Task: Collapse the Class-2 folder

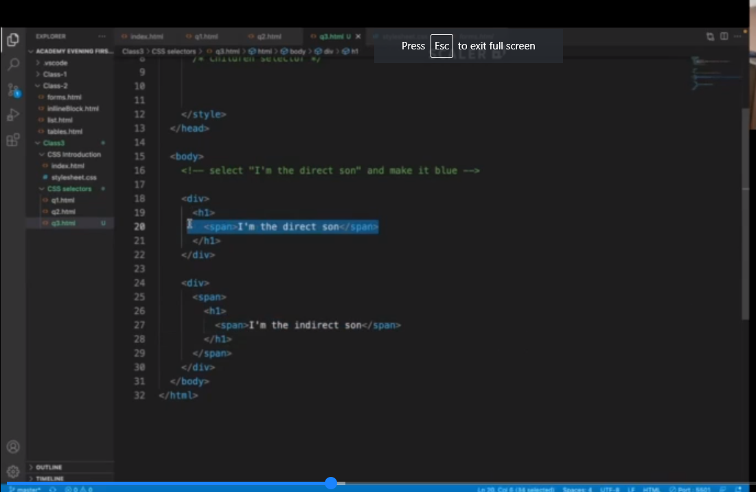Action: pyautogui.click(x=55, y=86)
